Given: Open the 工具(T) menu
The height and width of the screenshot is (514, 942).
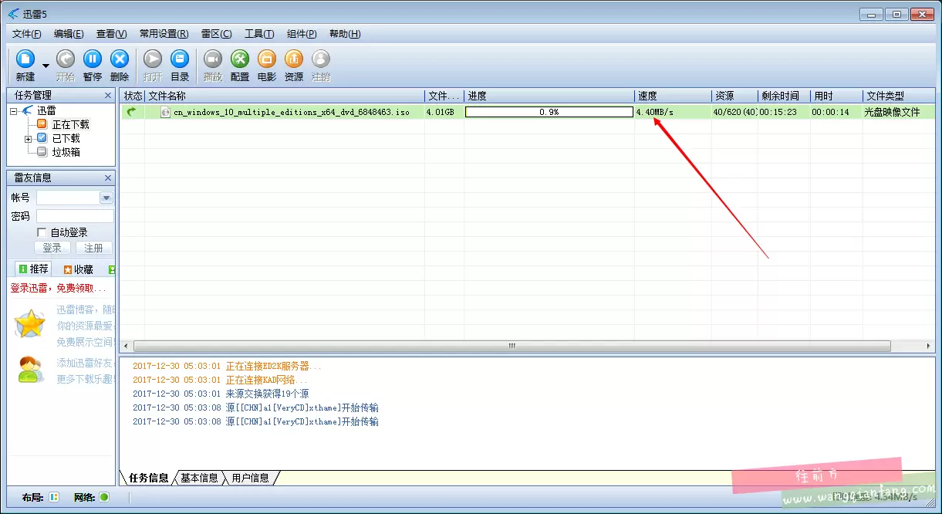Looking at the screenshot, I should pyautogui.click(x=259, y=34).
